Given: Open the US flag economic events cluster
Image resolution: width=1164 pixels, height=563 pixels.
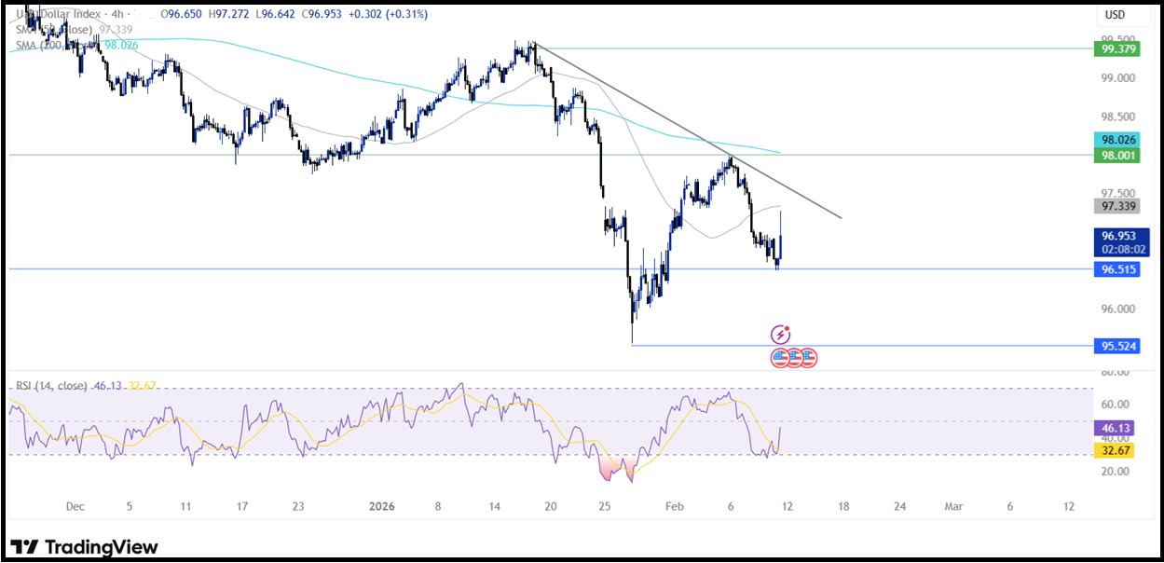Looking at the screenshot, I should click(x=793, y=357).
